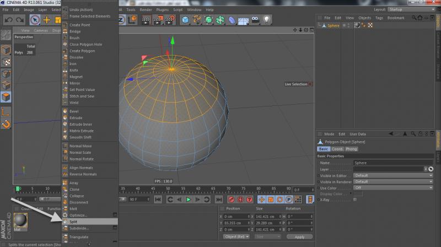441x247 pixels.
Task: Activate Polygon mode in left sidebar
Action: tap(6, 98)
